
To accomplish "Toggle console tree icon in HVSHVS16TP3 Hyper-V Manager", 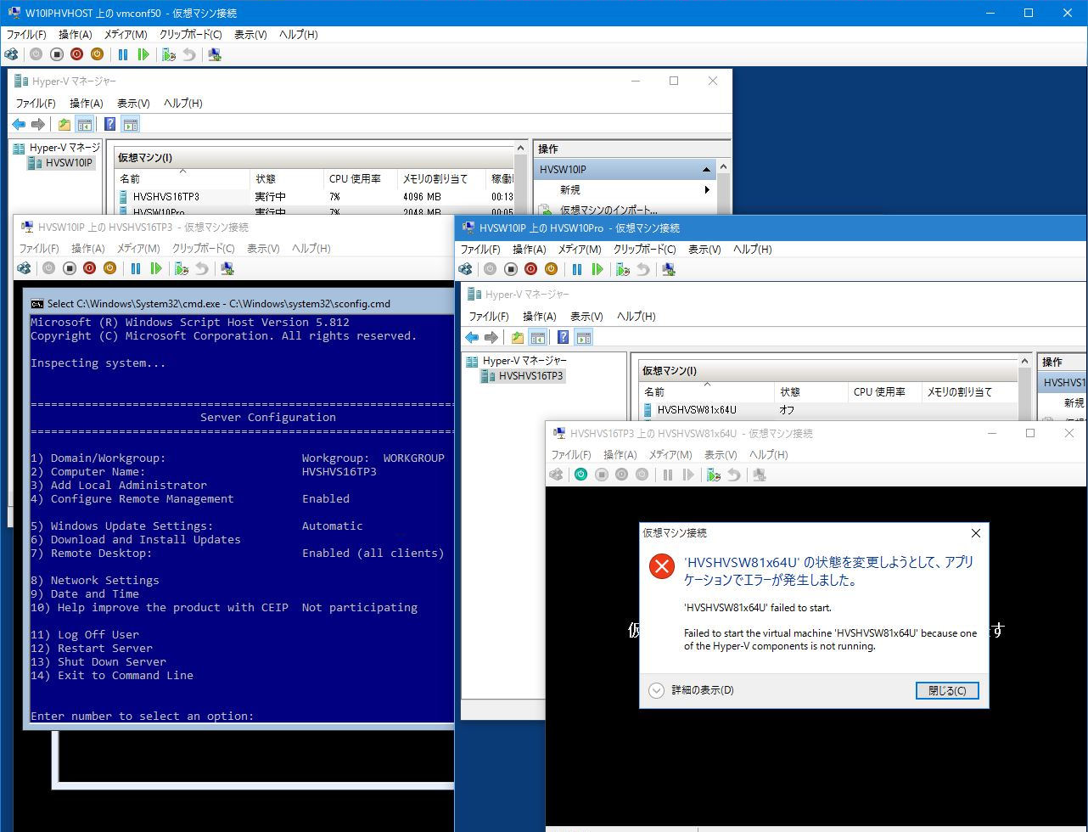I will click(538, 337).
